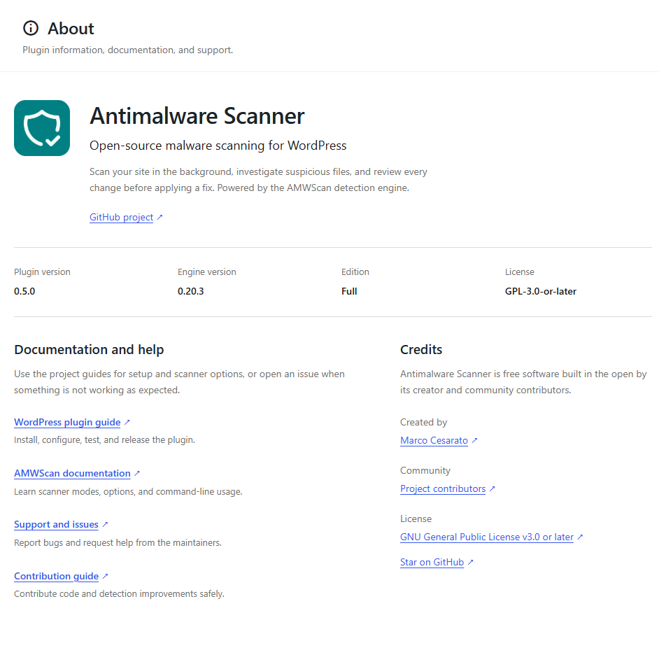Open the WordPress plugin guide link
Screen dimensions: 659x648
pyautogui.click(x=67, y=422)
